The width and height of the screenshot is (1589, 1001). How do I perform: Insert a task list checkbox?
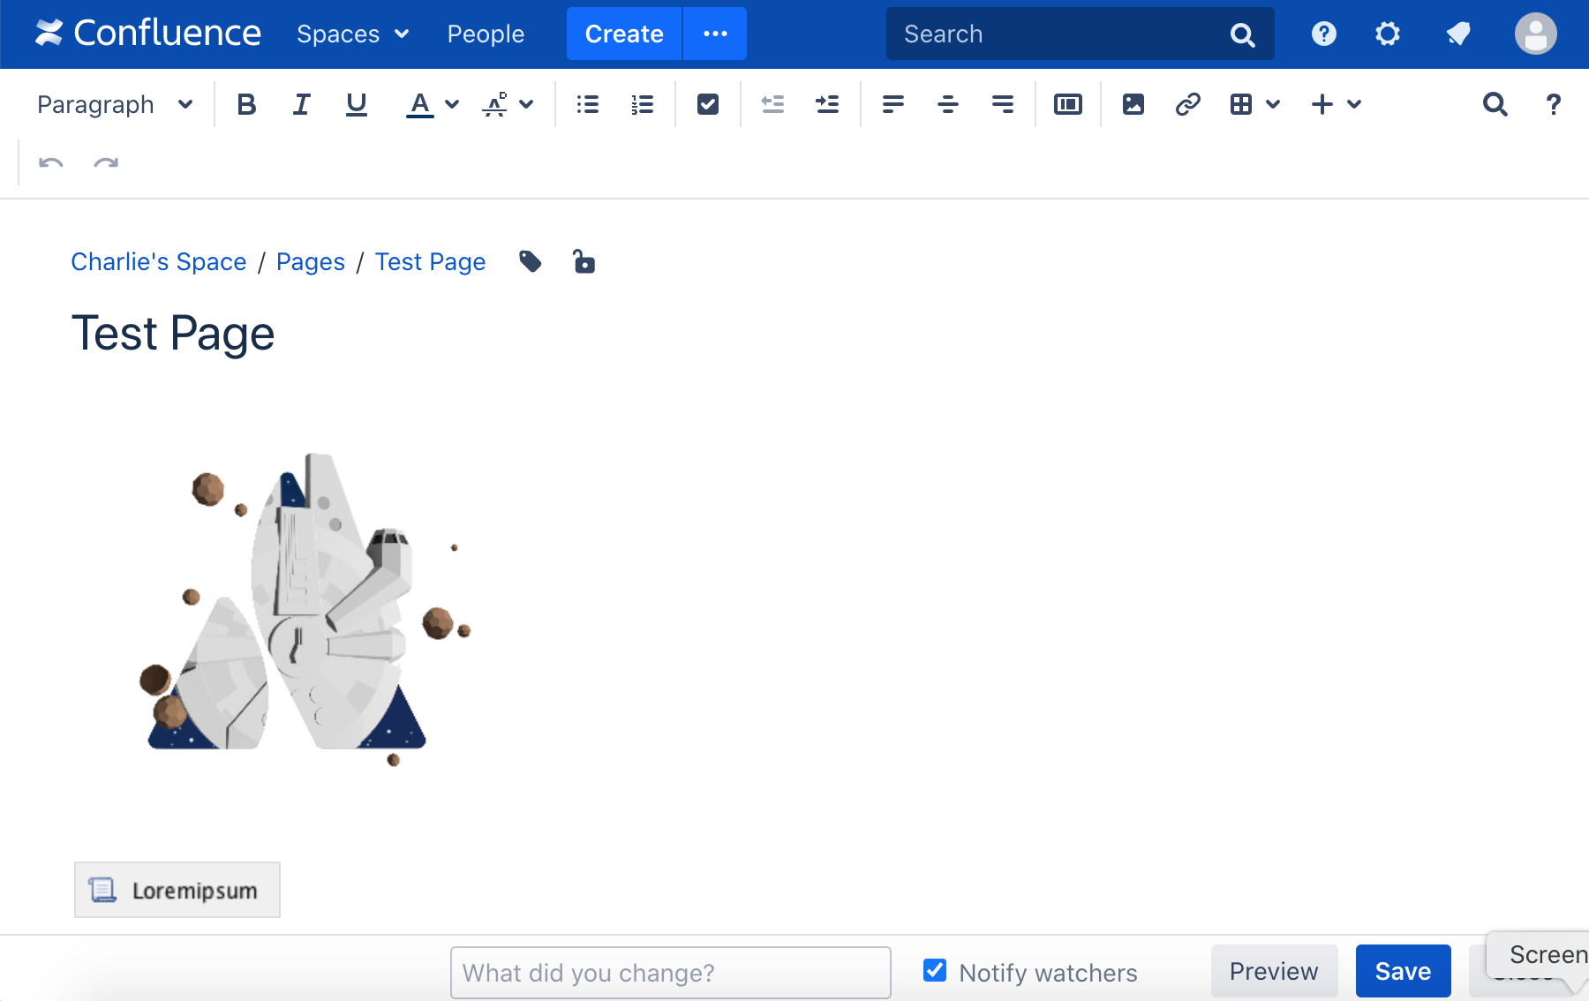(x=708, y=104)
